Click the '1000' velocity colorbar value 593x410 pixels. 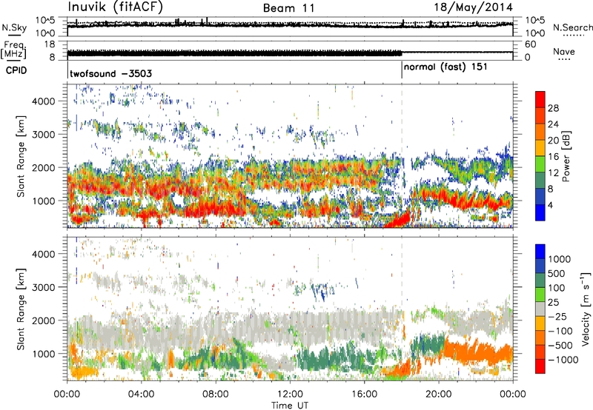pos(560,259)
